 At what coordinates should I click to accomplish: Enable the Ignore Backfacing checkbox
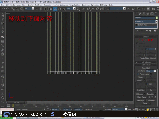pyautogui.click(x=137, y=46)
